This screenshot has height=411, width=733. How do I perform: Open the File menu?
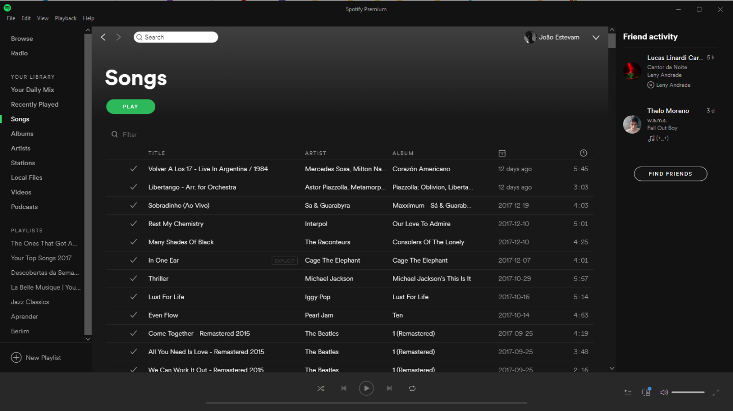coord(11,18)
